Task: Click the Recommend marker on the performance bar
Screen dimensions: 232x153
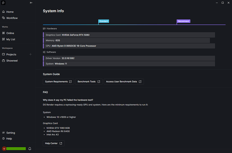Action: (183, 21)
